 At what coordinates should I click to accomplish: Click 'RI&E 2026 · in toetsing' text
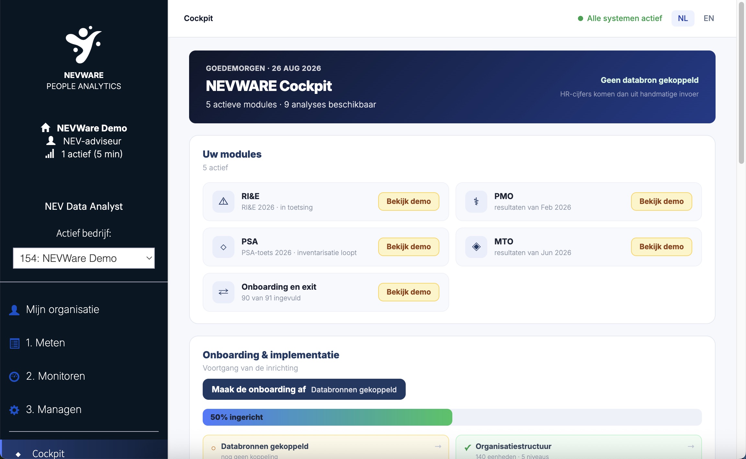pyautogui.click(x=277, y=207)
